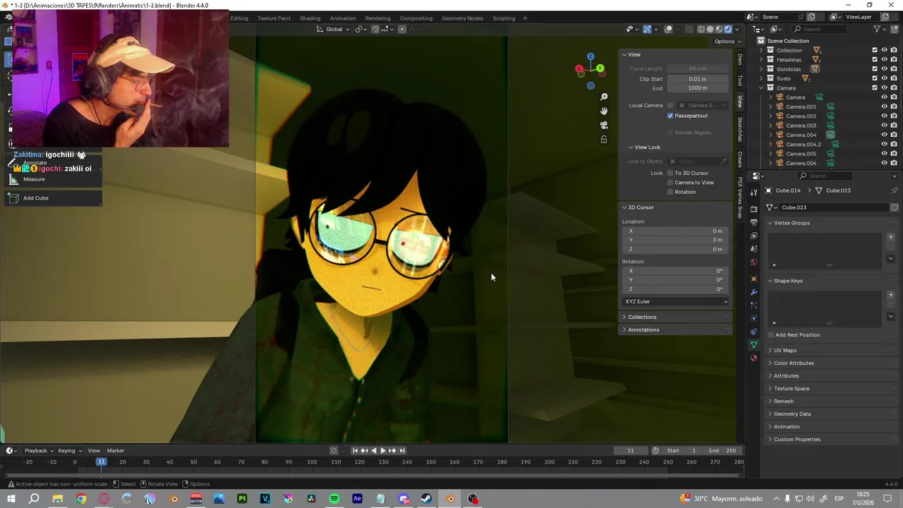This screenshot has width=903, height=508.
Task: Click the Windows Start button
Action: pyautogui.click(x=11, y=499)
